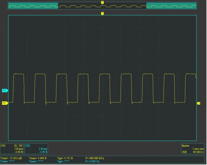Click the right shaded region of waveform overview
Image resolution: width=207 pixels, height=165 pixels.
[x=172, y=6]
